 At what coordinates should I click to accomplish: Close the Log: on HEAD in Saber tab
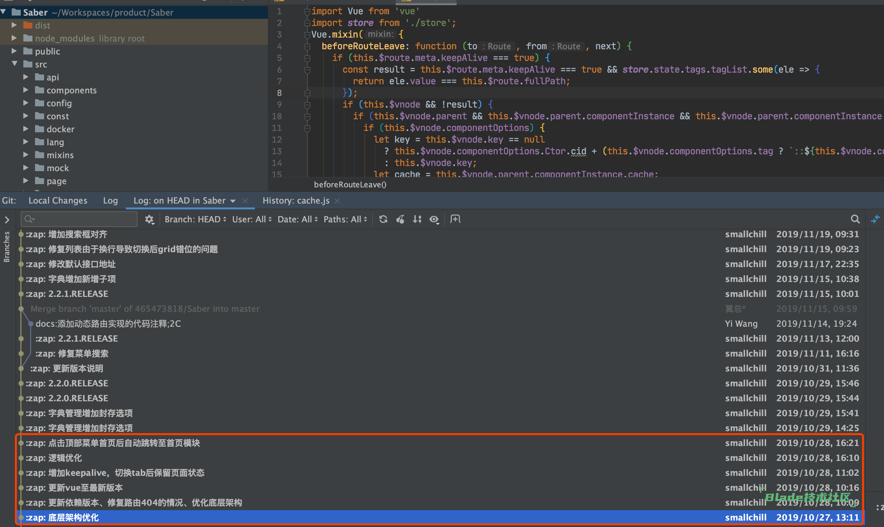245,201
